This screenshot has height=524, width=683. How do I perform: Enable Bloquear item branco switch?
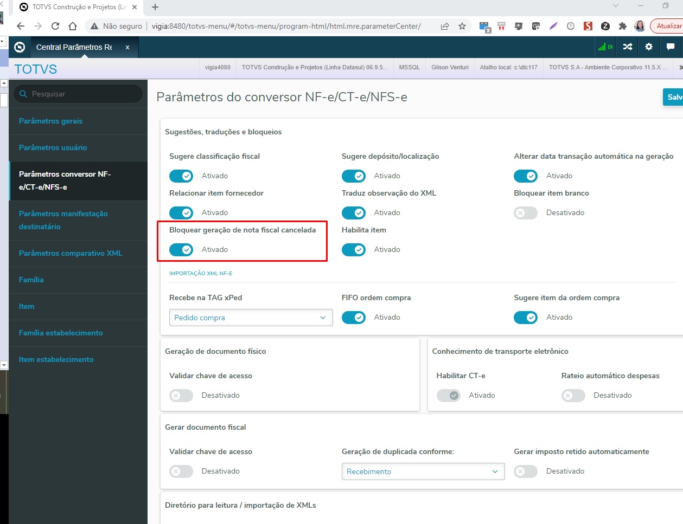point(526,213)
